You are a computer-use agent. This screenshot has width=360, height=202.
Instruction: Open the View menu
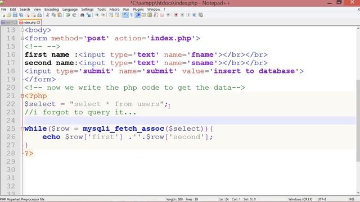pyautogui.click(x=37, y=10)
